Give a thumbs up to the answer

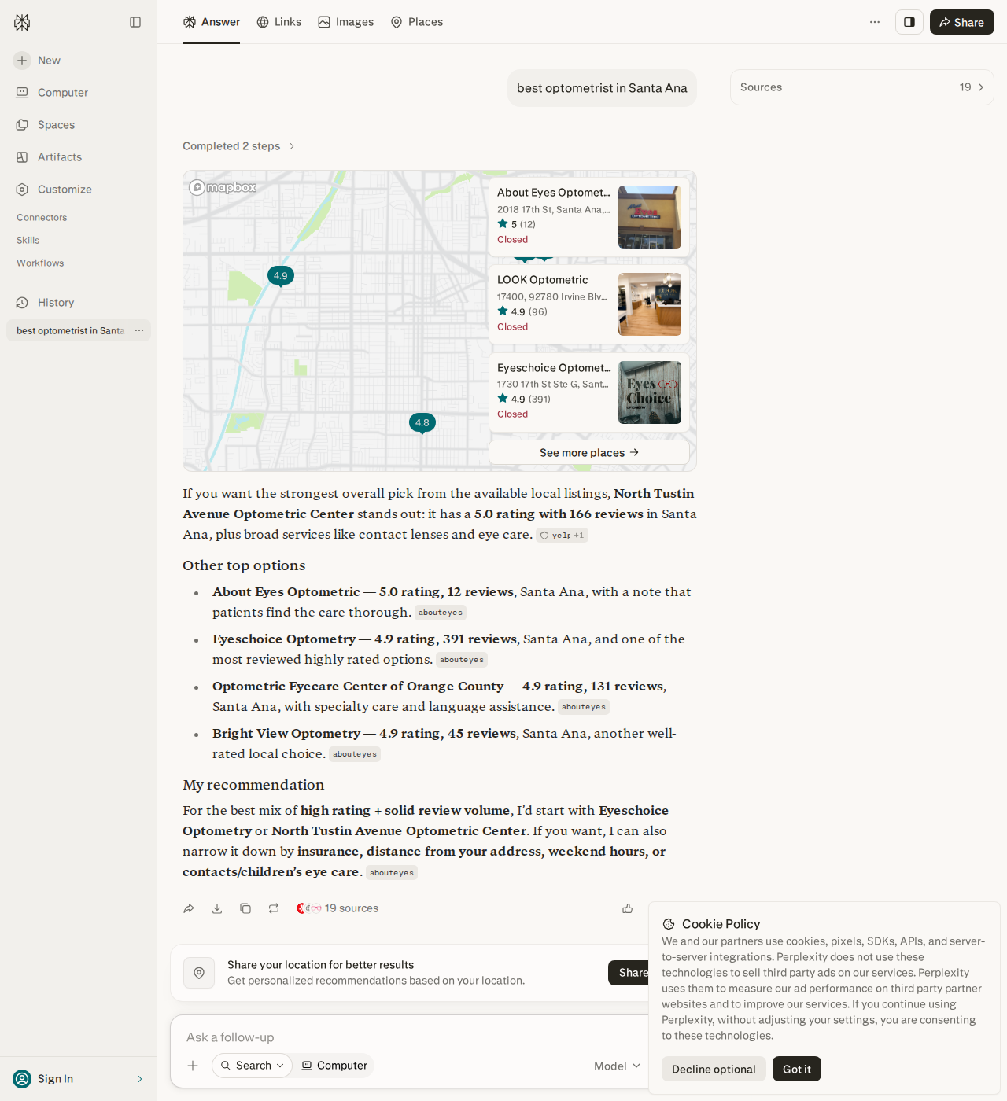628,908
